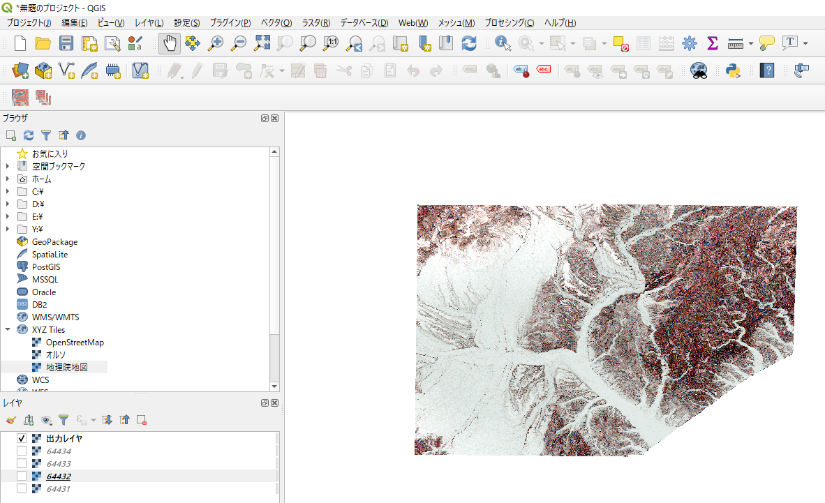Select 地理院地図 tile layer
The image size is (825, 503).
67,367
